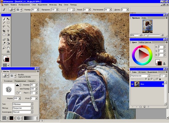Click the black background color swatch in toolbox
Viewport: 169px width, 123px height.
tap(7, 60)
